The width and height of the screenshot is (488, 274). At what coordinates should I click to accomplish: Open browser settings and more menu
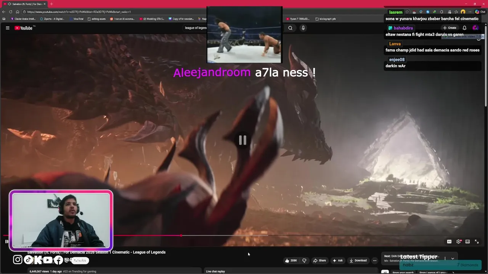pos(470,12)
